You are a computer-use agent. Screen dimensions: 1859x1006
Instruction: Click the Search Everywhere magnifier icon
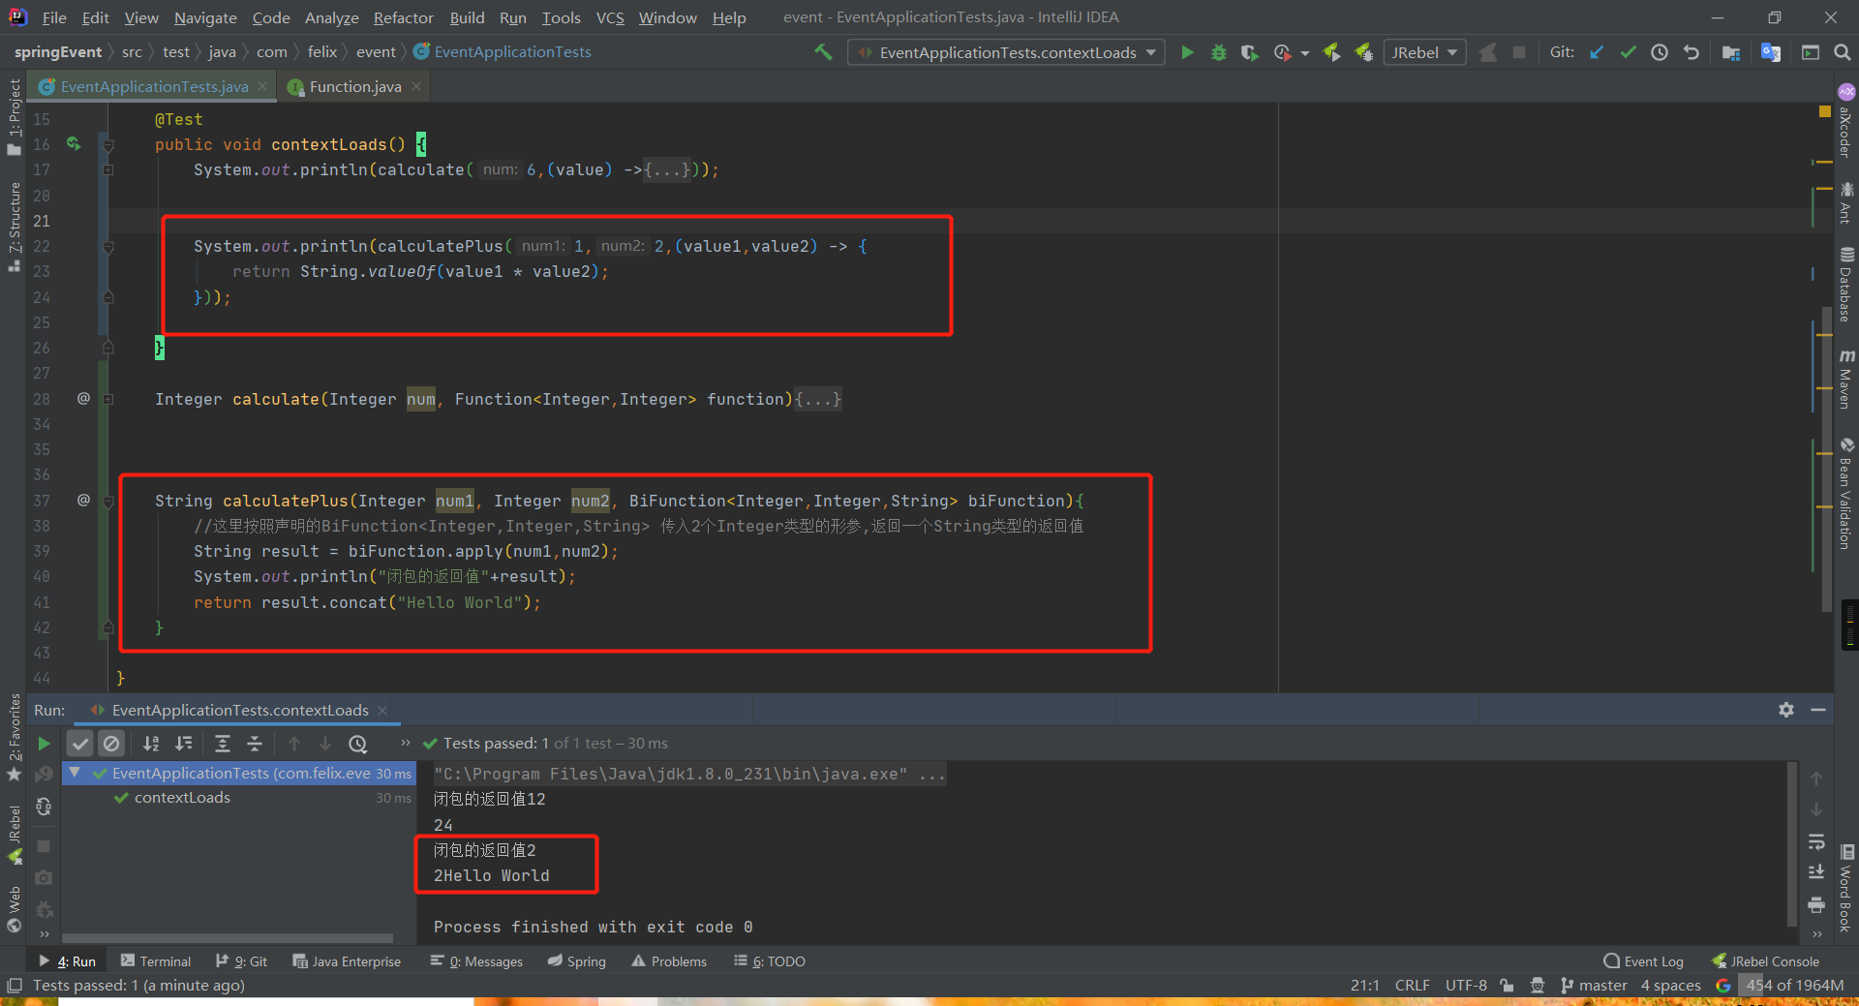(x=1842, y=52)
